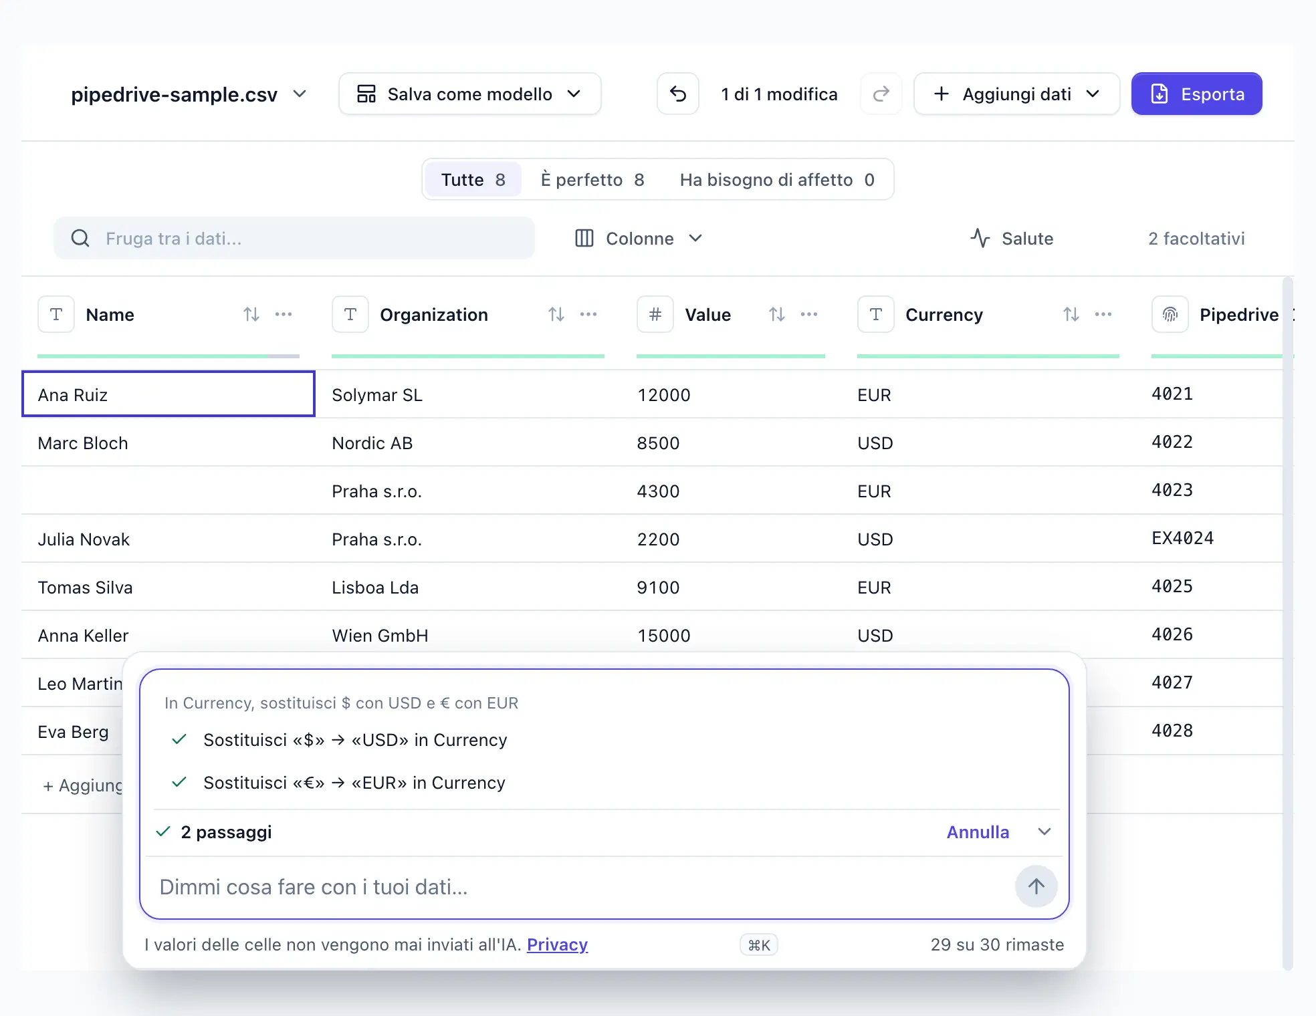Image resolution: width=1316 pixels, height=1016 pixels.
Task: Sort the Organization column
Action: click(556, 314)
